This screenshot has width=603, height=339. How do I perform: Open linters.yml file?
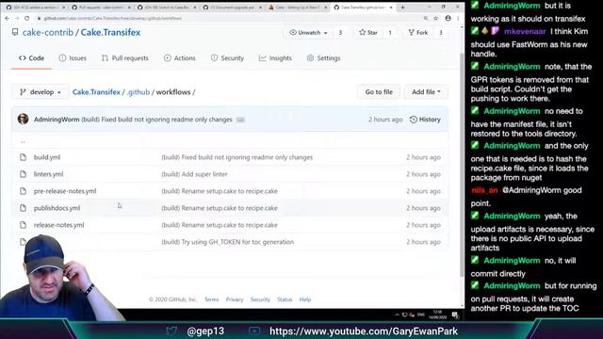[x=48, y=174]
